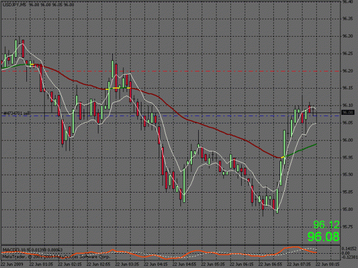Click the 96.25 price axis label

point(348,54)
